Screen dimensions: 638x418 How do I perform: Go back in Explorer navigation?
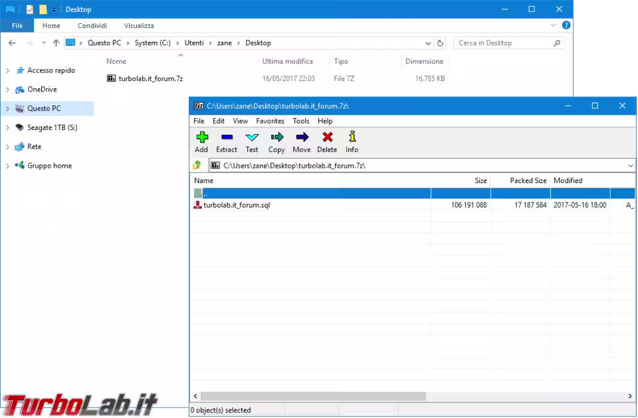pyautogui.click(x=12, y=42)
